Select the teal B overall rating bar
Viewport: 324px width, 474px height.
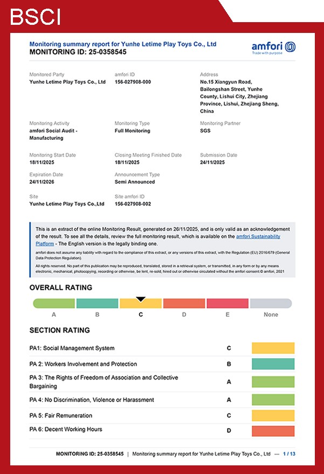pyautogui.click(x=97, y=304)
